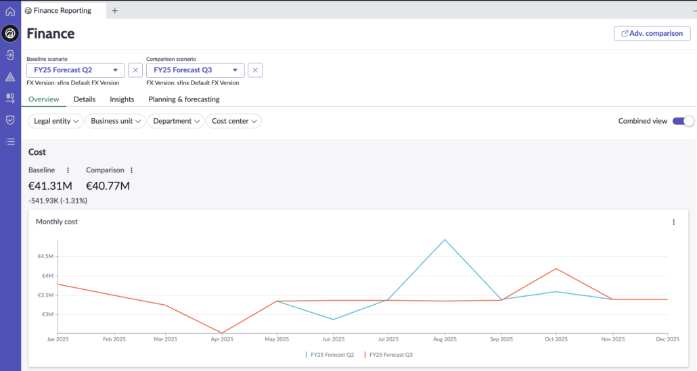The height and width of the screenshot is (371, 697).
Task: Switch to the Insights tab
Action: click(x=122, y=99)
